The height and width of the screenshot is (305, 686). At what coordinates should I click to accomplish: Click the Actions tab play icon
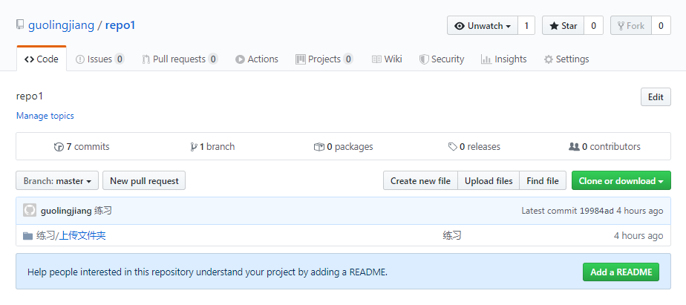click(x=240, y=59)
